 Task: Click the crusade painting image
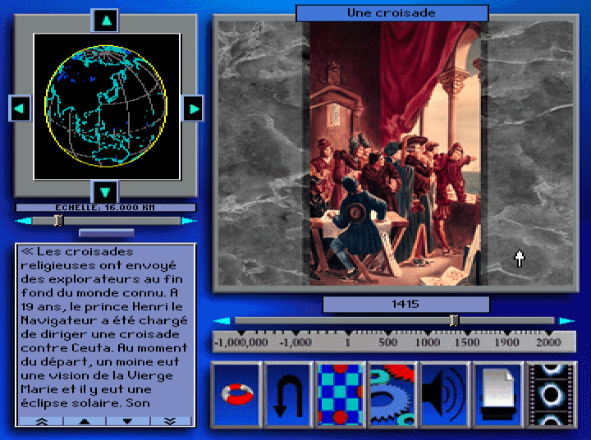pos(395,154)
